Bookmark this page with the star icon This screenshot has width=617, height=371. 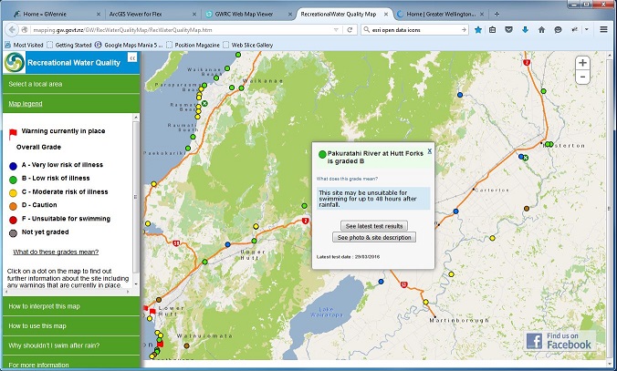point(478,30)
